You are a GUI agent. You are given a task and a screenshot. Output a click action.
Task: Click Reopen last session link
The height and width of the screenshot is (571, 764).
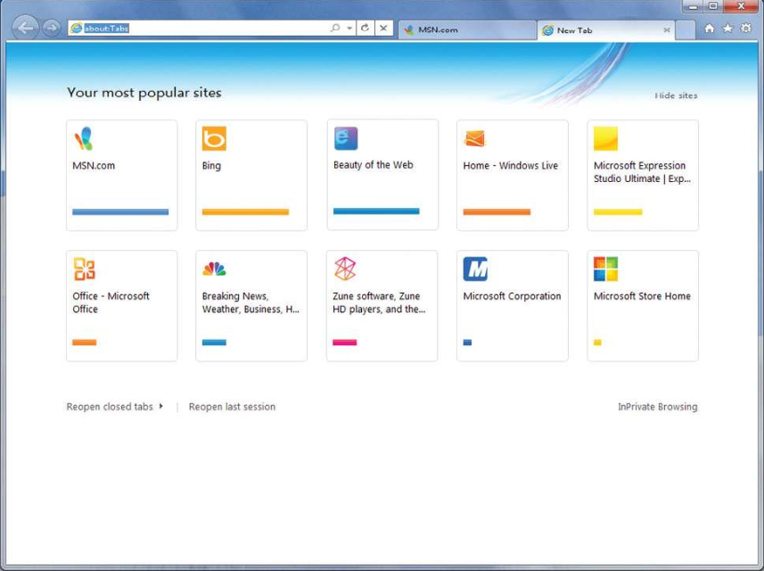point(232,407)
